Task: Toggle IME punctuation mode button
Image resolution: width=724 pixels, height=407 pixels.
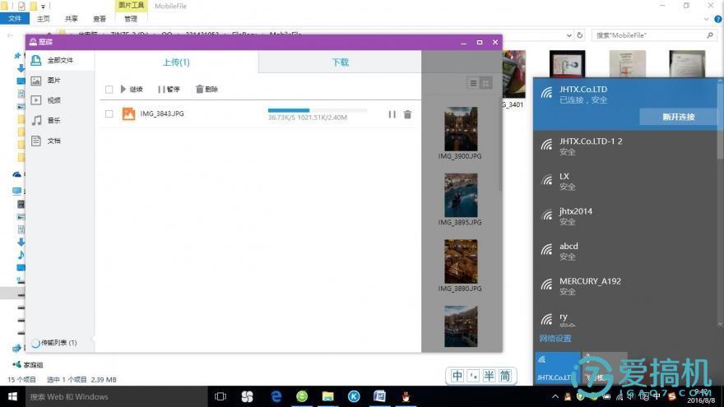Action: tap(473, 376)
